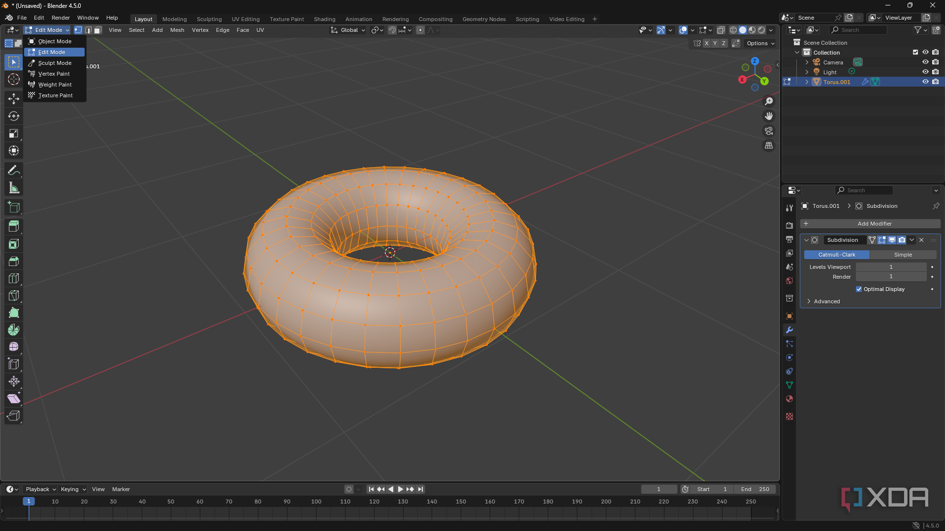Open the Object Data properties tab icon
Viewport: 945px width, 531px height.
(x=789, y=385)
